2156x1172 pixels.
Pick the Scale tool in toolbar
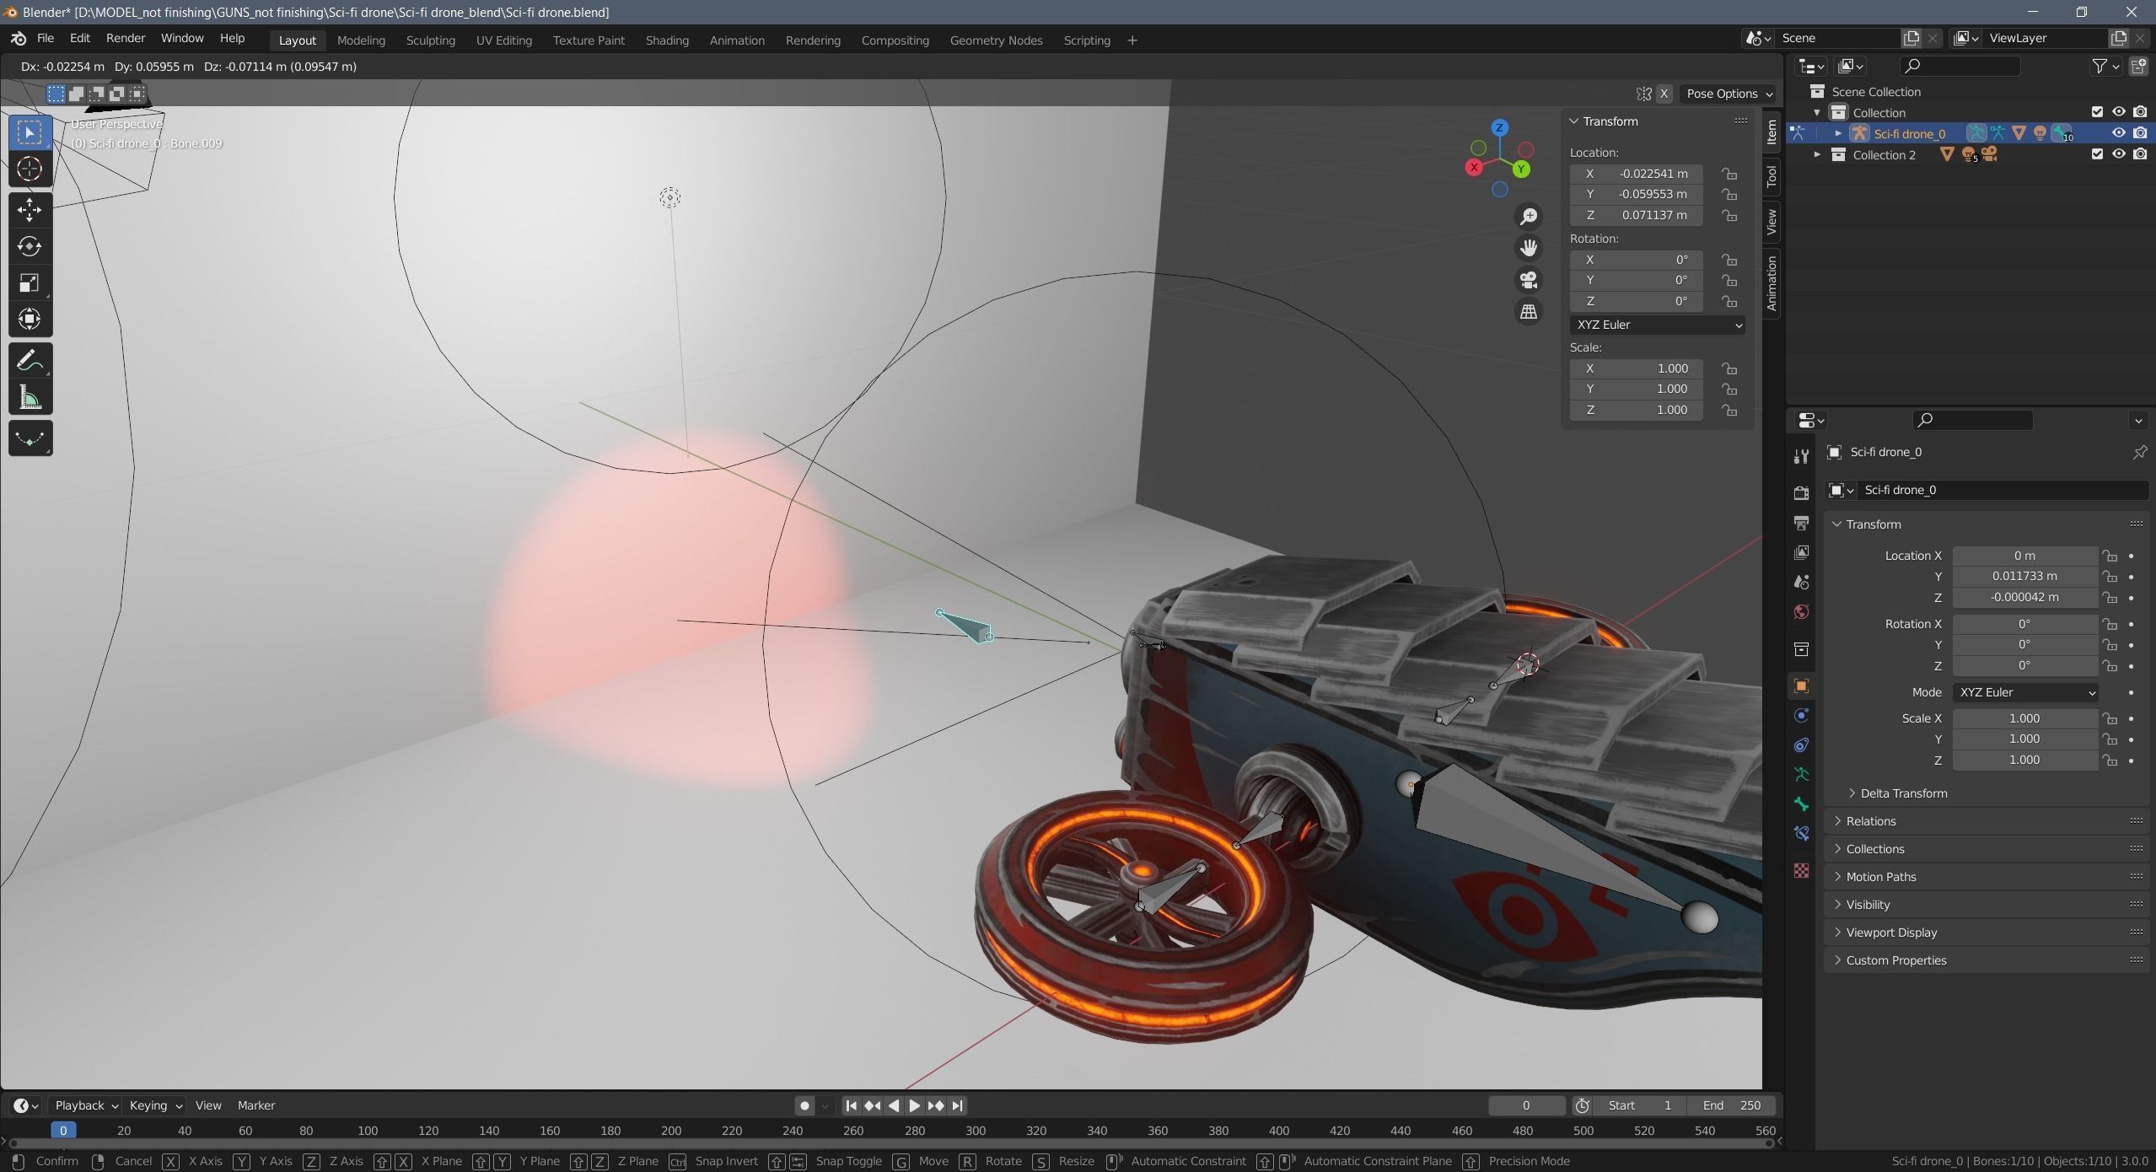click(x=30, y=282)
